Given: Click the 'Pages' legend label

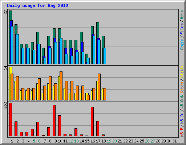Looking at the screenshot, I should [182, 44].
